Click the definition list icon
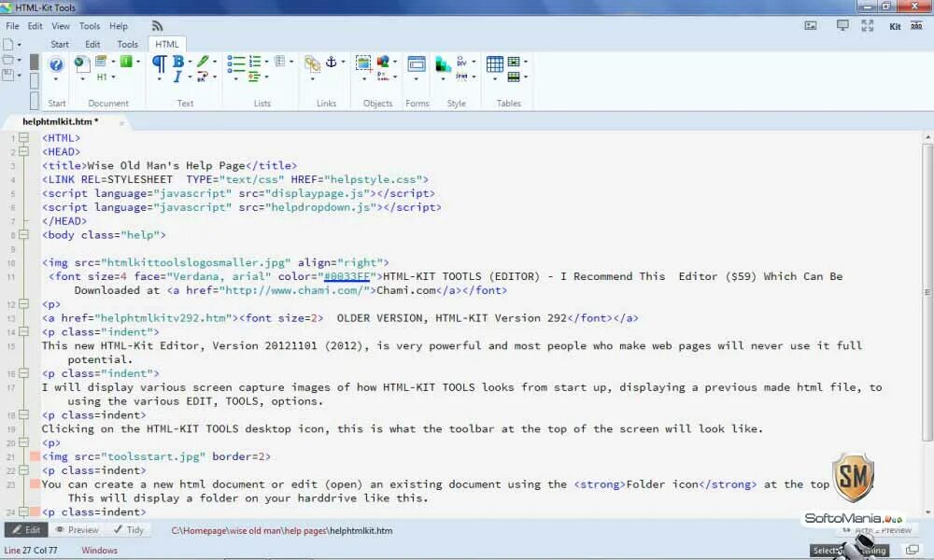The image size is (934, 560). (x=280, y=62)
